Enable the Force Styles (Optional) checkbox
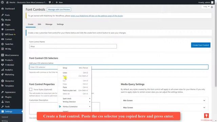The height and width of the screenshot is (122, 217). [31, 89]
